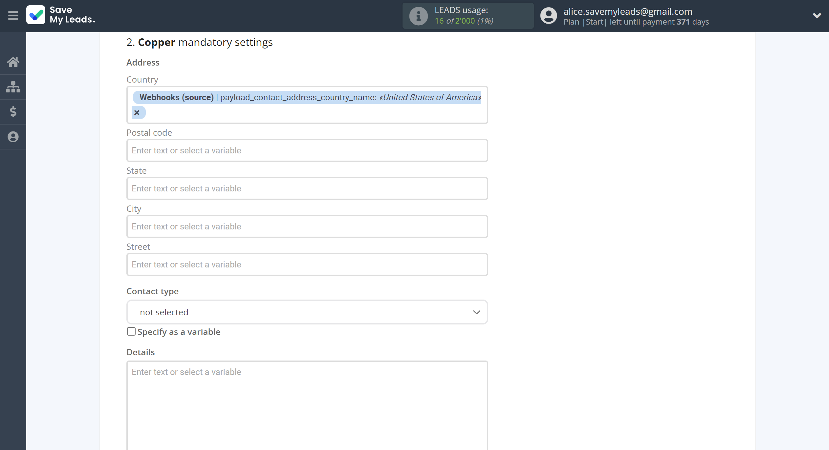The width and height of the screenshot is (829, 450).
Task: Open the billing dollar icon
Action: click(13, 112)
